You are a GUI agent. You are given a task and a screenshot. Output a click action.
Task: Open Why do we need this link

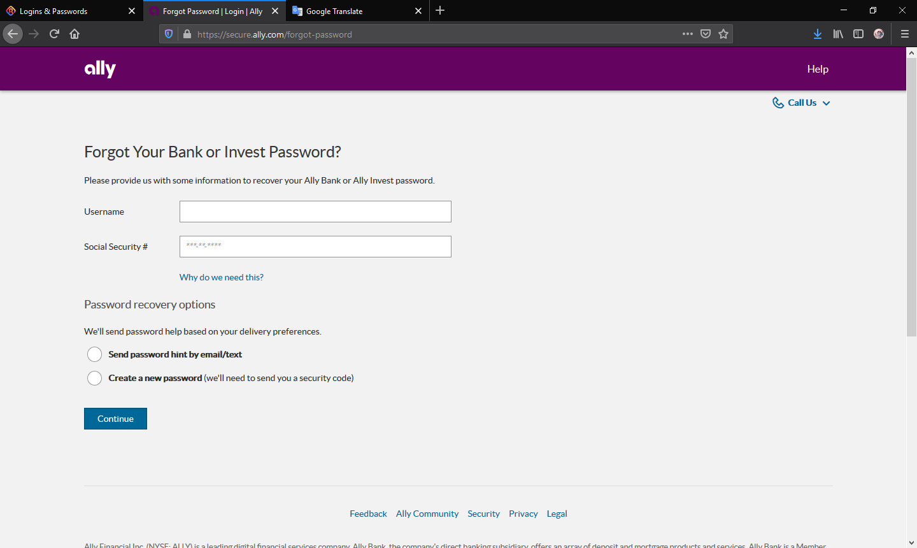pyautogui.click(x=221, y=277)
